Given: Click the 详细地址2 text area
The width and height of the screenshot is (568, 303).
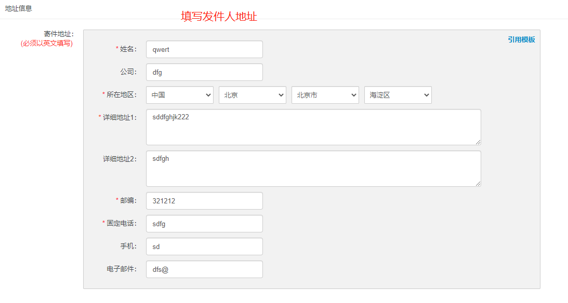Looking at the screenshot, I should 313,169.
